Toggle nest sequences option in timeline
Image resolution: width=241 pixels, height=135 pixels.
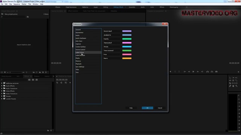(57, 83)
